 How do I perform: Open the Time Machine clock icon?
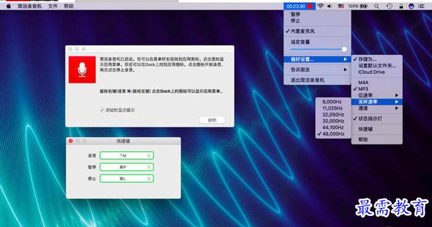pos(389,6)
